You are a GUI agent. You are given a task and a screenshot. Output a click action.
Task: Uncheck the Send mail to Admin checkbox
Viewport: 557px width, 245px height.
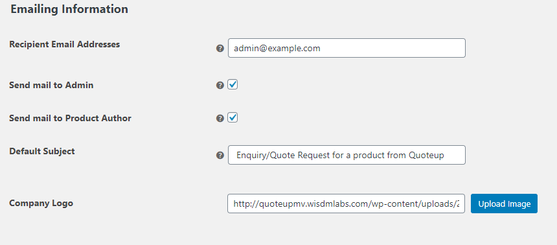(233, 85)
